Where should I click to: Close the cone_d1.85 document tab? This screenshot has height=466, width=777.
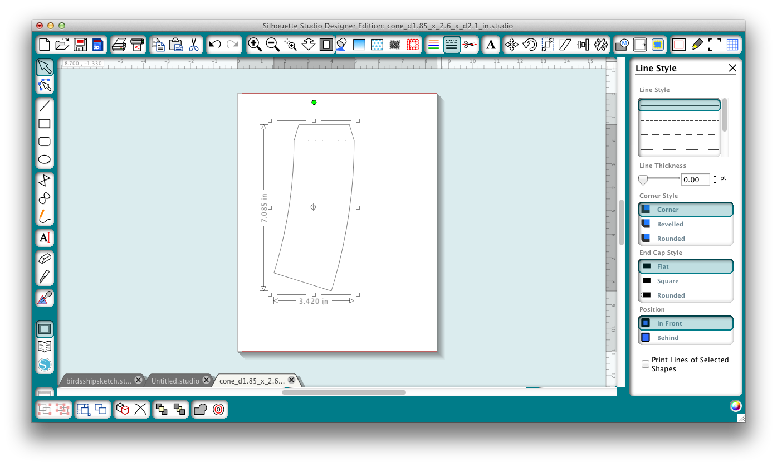pos(291,380)
